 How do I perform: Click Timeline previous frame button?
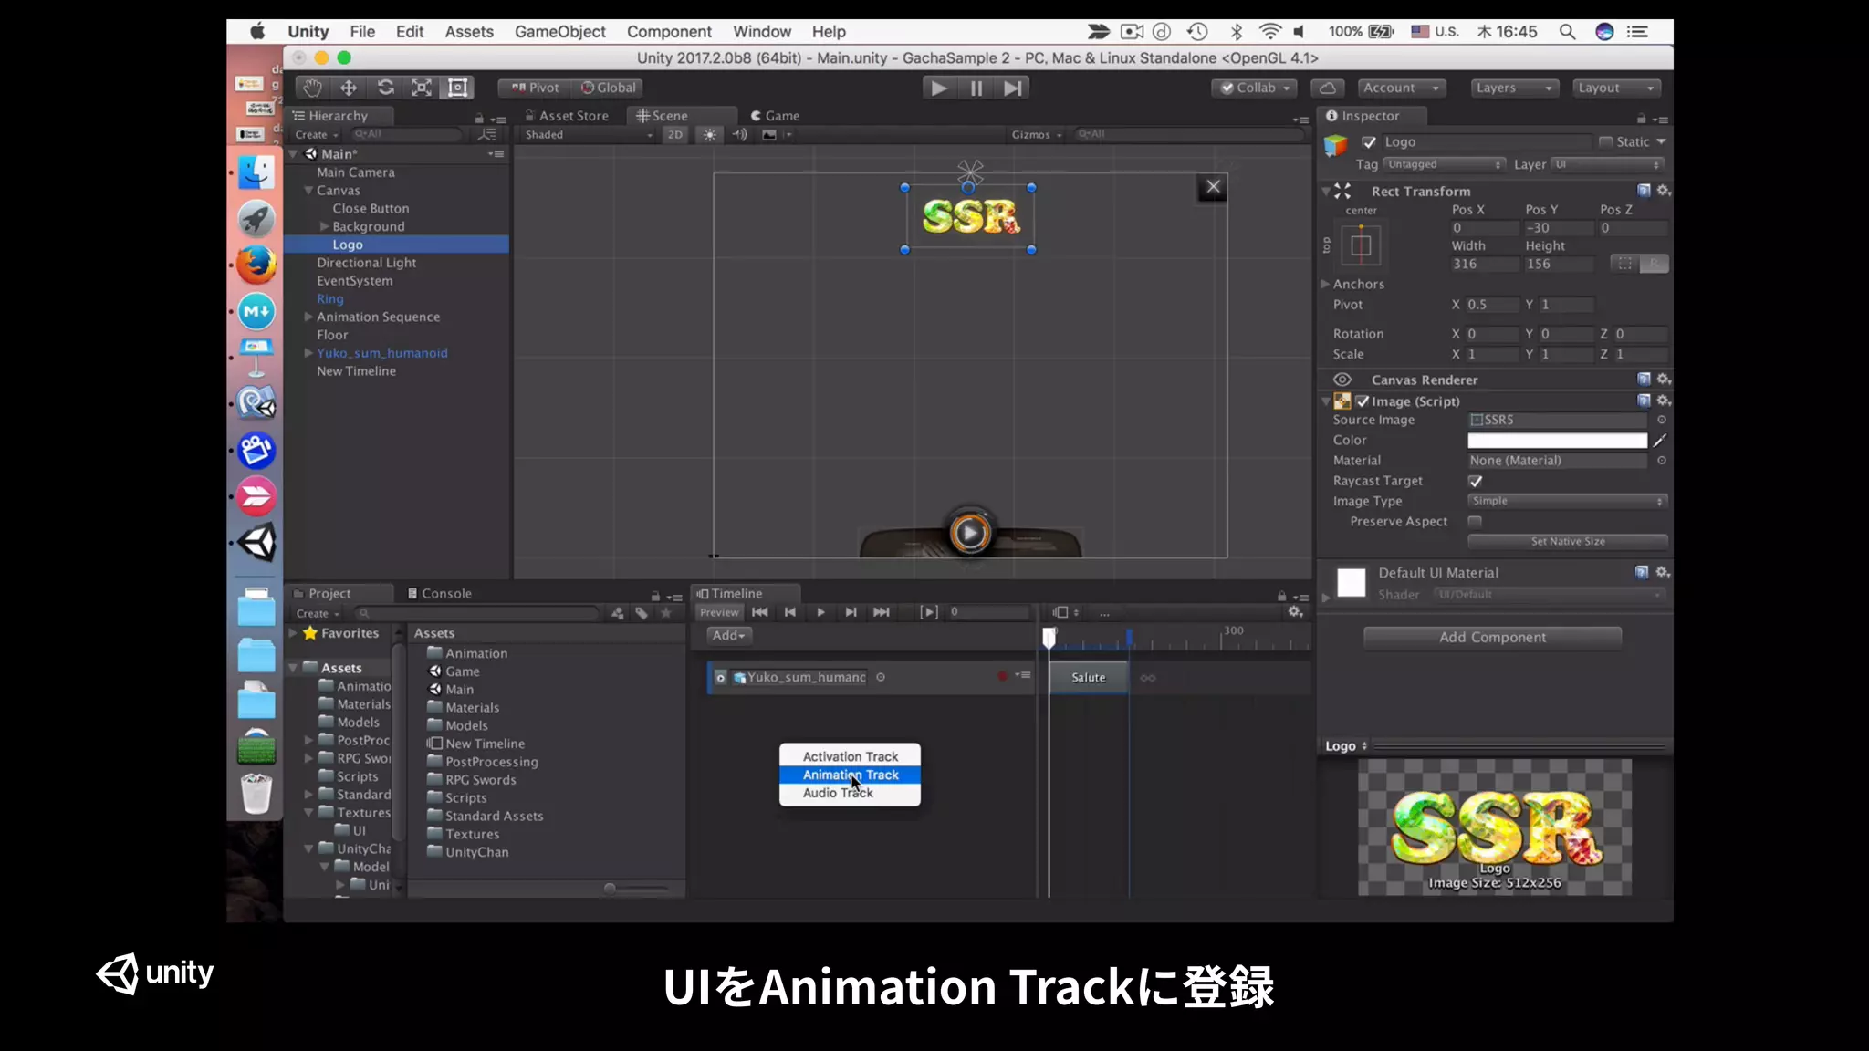tap(790, 612)
